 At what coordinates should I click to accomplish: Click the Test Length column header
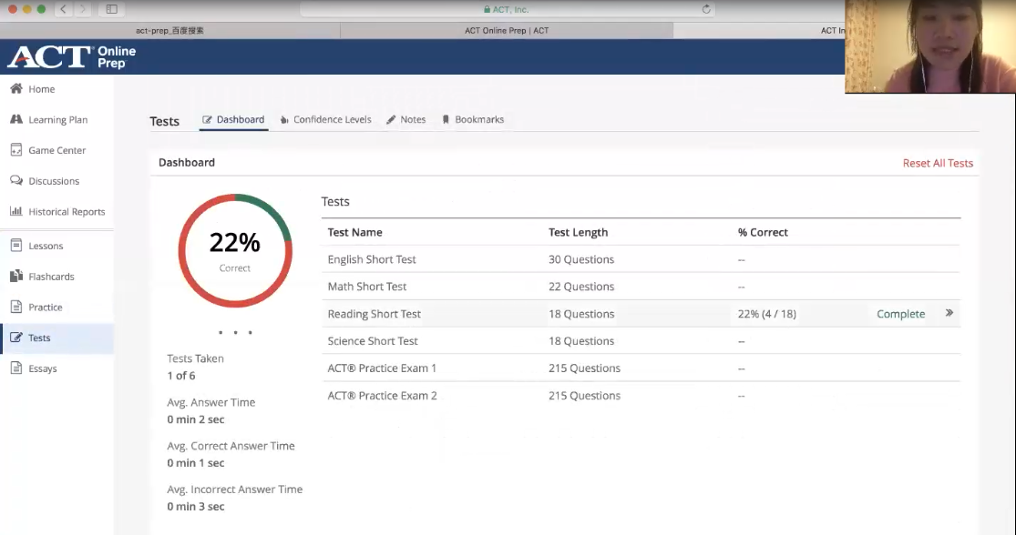[578, 232]
